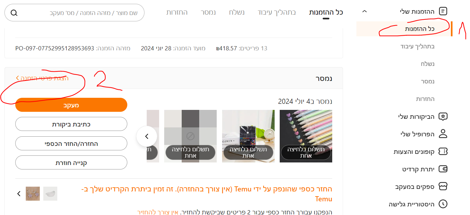Open My Reviews star icon
This screenshot has height=215, width=470.
pos(443,116)
